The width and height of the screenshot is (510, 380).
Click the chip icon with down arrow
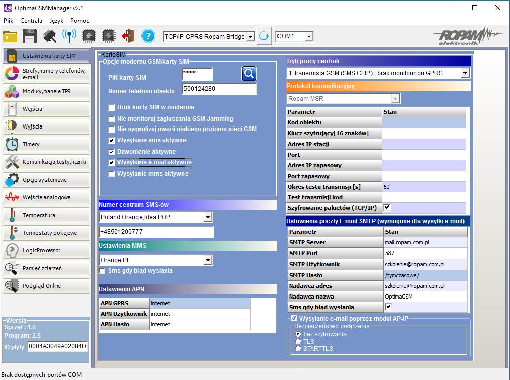(x=109, y=36)
